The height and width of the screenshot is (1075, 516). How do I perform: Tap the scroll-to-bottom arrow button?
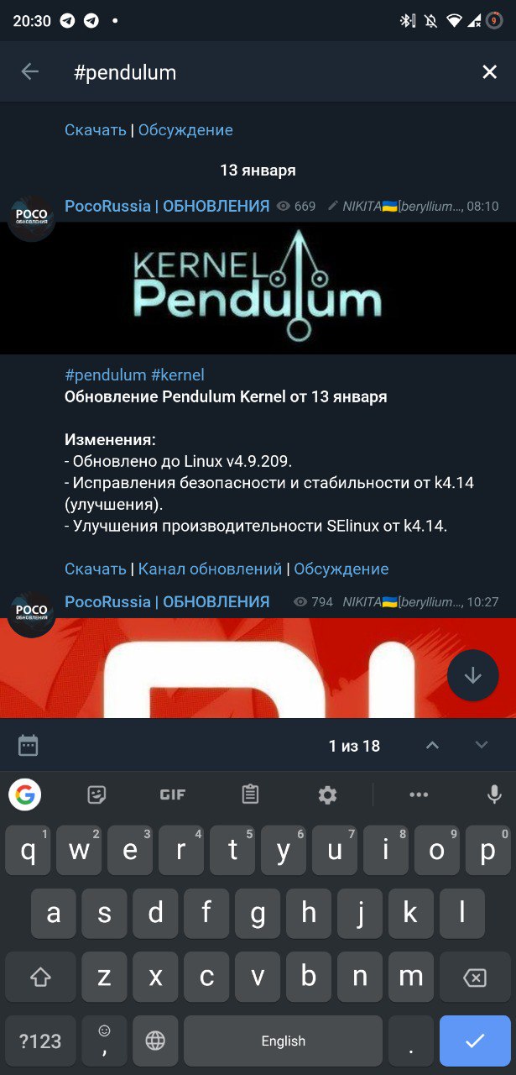[x=472, y=675]
